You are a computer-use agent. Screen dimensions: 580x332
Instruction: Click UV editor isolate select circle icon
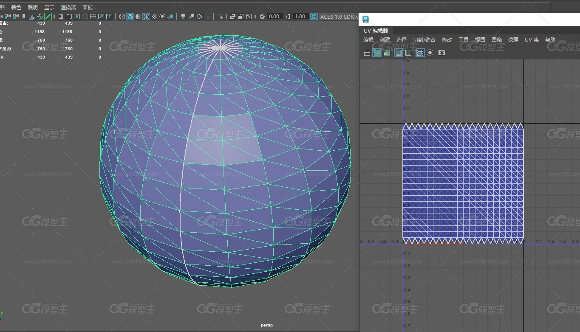tap(430, 53)
